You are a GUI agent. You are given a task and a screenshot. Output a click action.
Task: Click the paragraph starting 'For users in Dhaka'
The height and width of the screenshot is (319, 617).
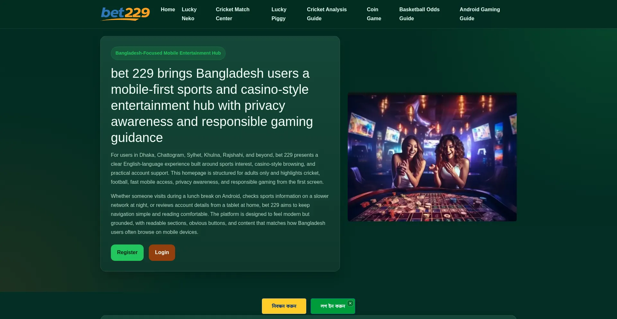pyautogui.click(x=217, y=169)
